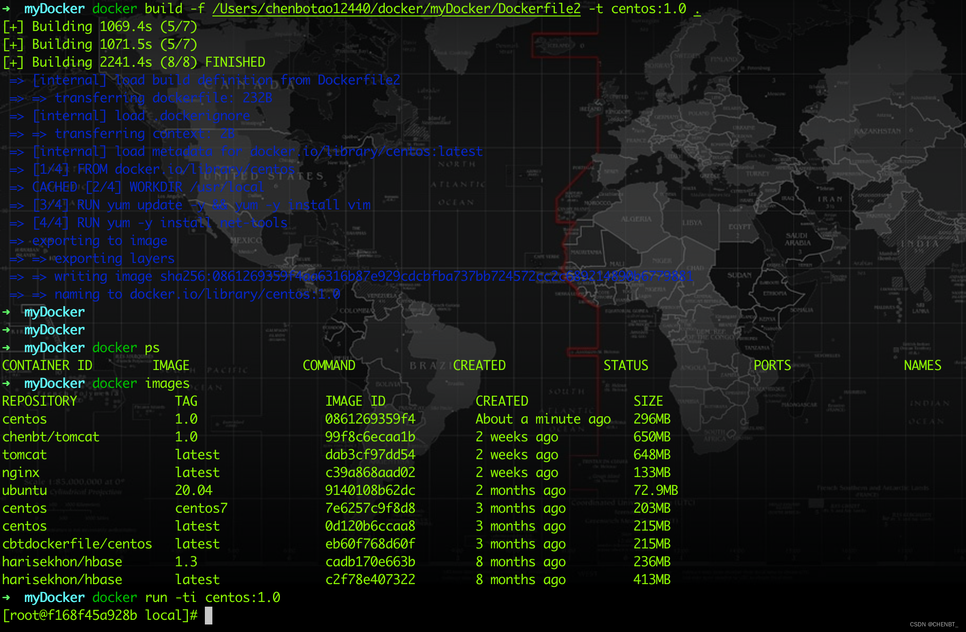This screenshot has width=966, height=632.
Task: Click the '236MB' size value
Action: tap(652, 562)
